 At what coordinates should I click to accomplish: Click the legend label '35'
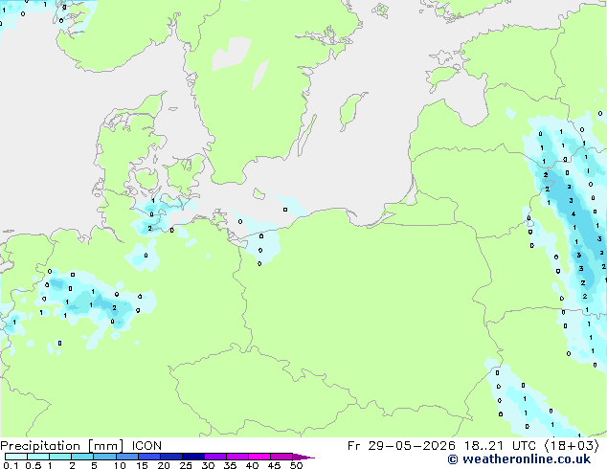pos(230,465)
